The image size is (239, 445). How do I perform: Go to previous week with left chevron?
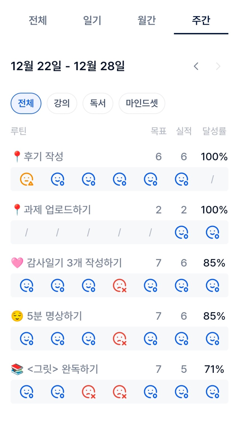pos(196,66)
